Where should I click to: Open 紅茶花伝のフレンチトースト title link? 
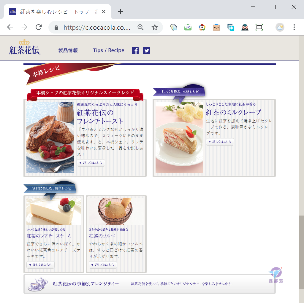click(x=100, y=117)
